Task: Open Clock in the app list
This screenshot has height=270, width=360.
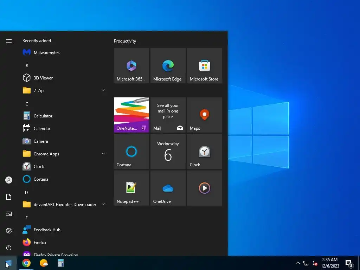Action: (64, 166)
